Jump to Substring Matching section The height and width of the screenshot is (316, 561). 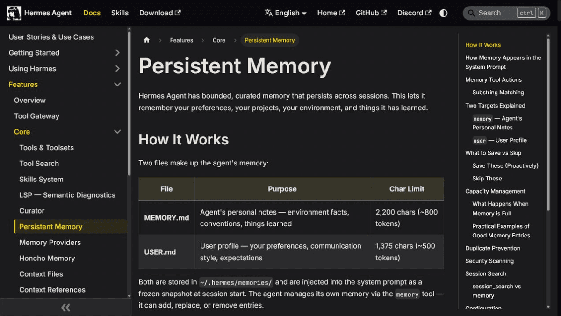(x=498, y=93)
